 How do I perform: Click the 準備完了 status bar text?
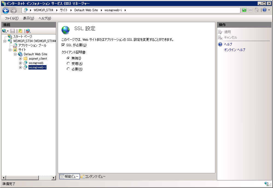point(9,184)
